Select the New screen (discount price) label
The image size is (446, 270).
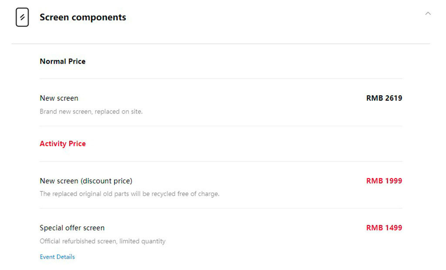coord(86,181)
